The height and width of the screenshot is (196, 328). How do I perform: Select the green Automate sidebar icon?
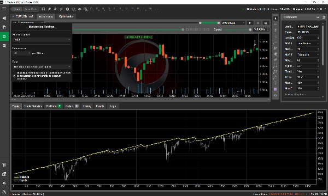coord(4,36)
